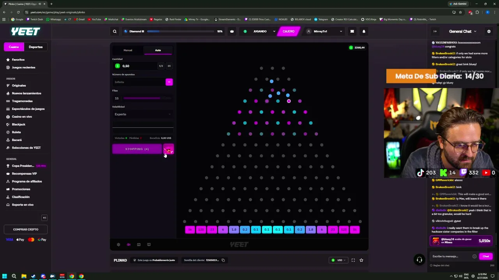
Task: Send message with Chat button
Action: (x=486, y=256)
